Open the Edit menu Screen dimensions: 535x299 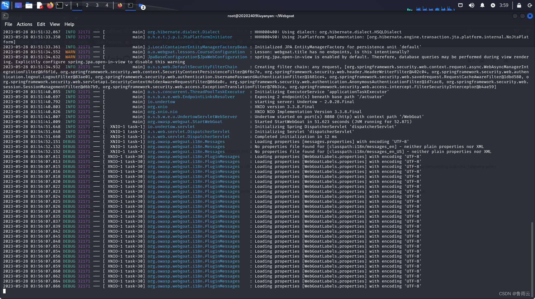(41, 24)
